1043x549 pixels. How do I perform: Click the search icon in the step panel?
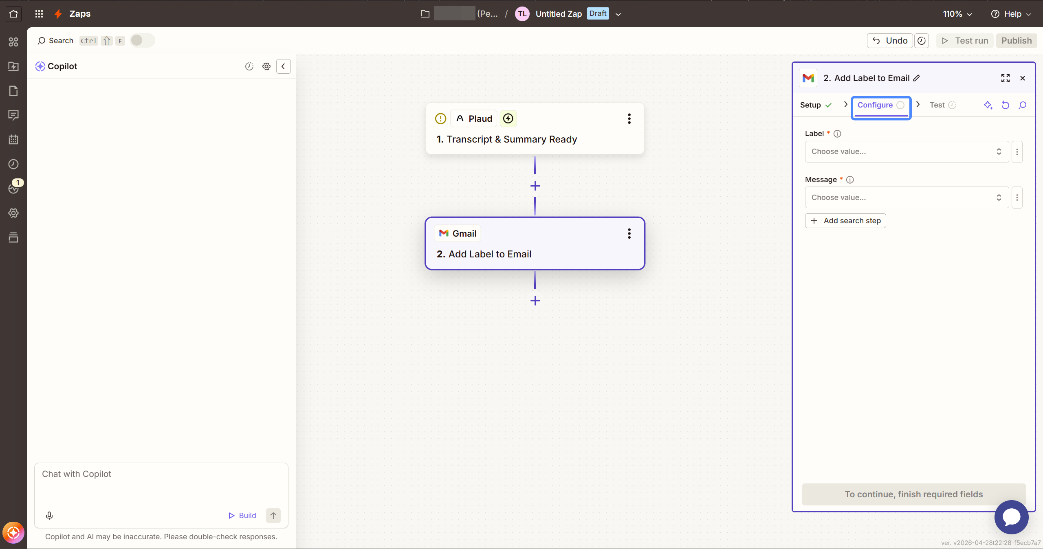coord(1023,105)
